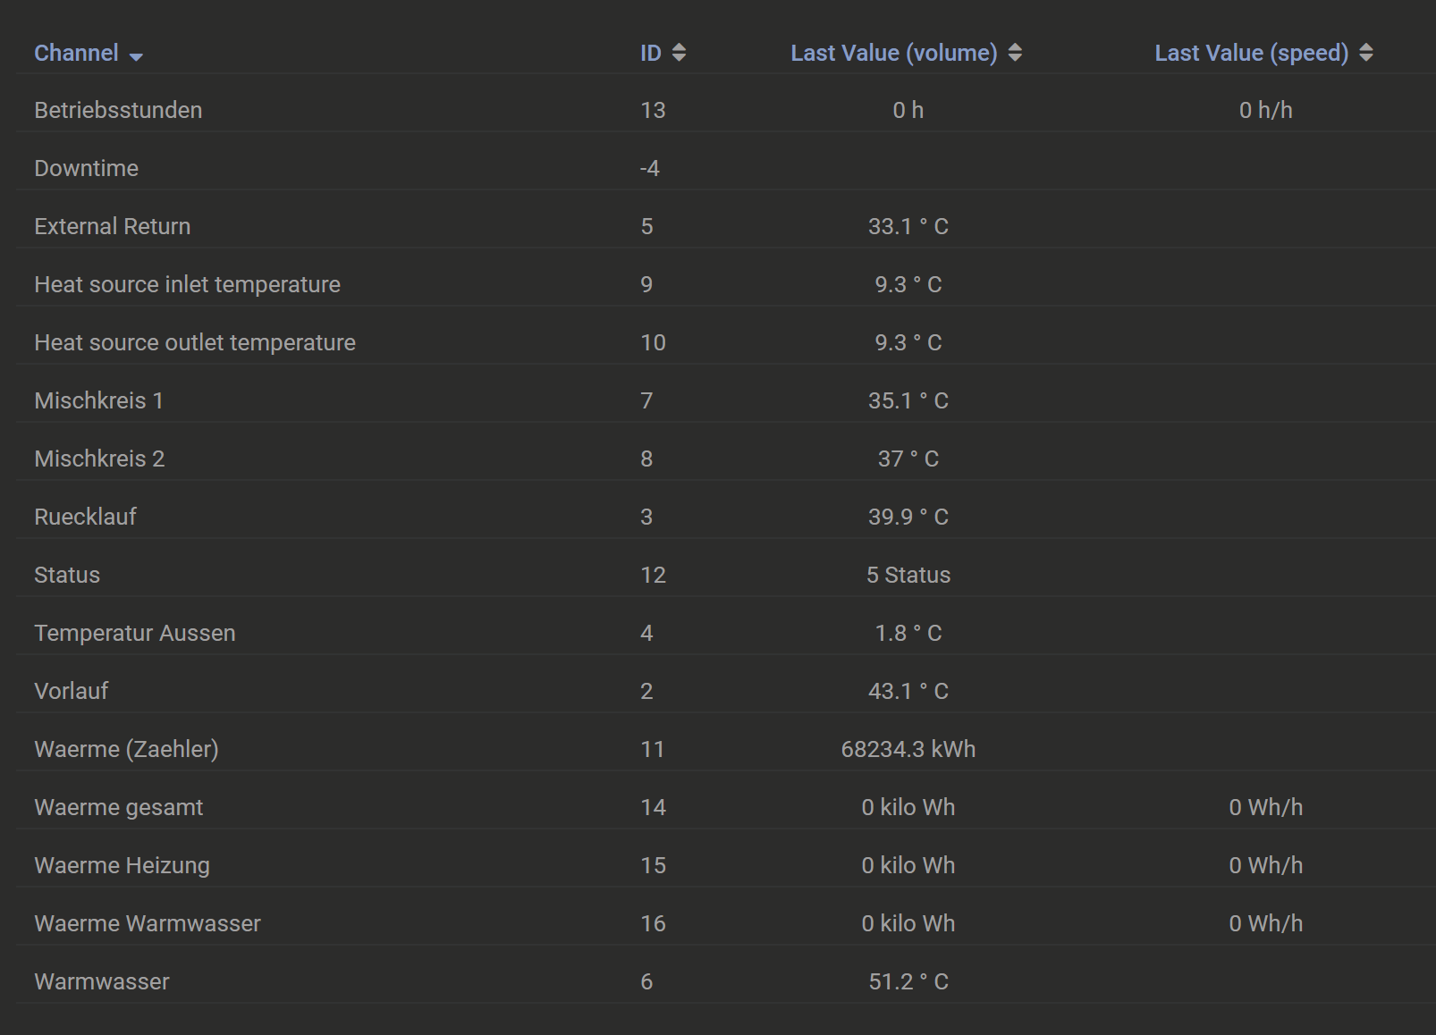Sort by Last Value (speed) arrows icon
This screenshot has width=1436, height=1035.
[1366, 53]
